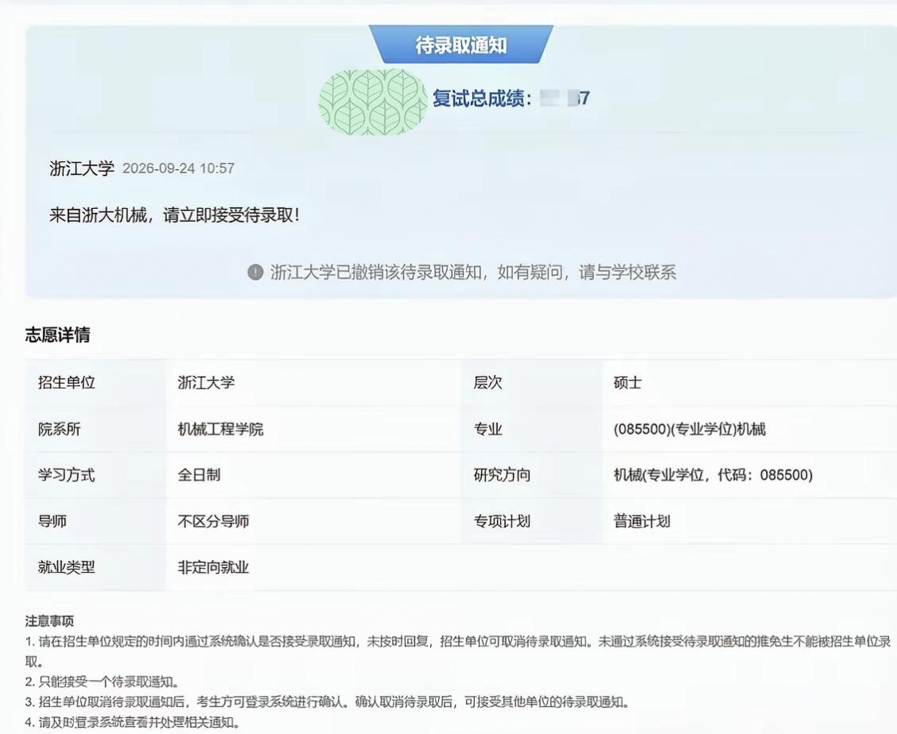Click the 注意事项 heading
The width and height of the screenshot is (897, 734).
point(49,621)
